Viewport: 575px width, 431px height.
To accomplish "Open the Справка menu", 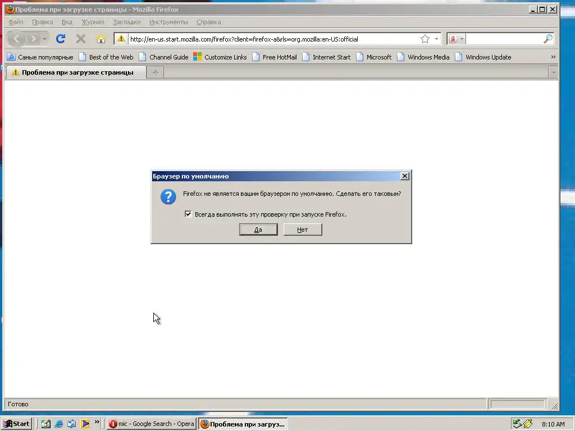I will [x=209, y=22].
